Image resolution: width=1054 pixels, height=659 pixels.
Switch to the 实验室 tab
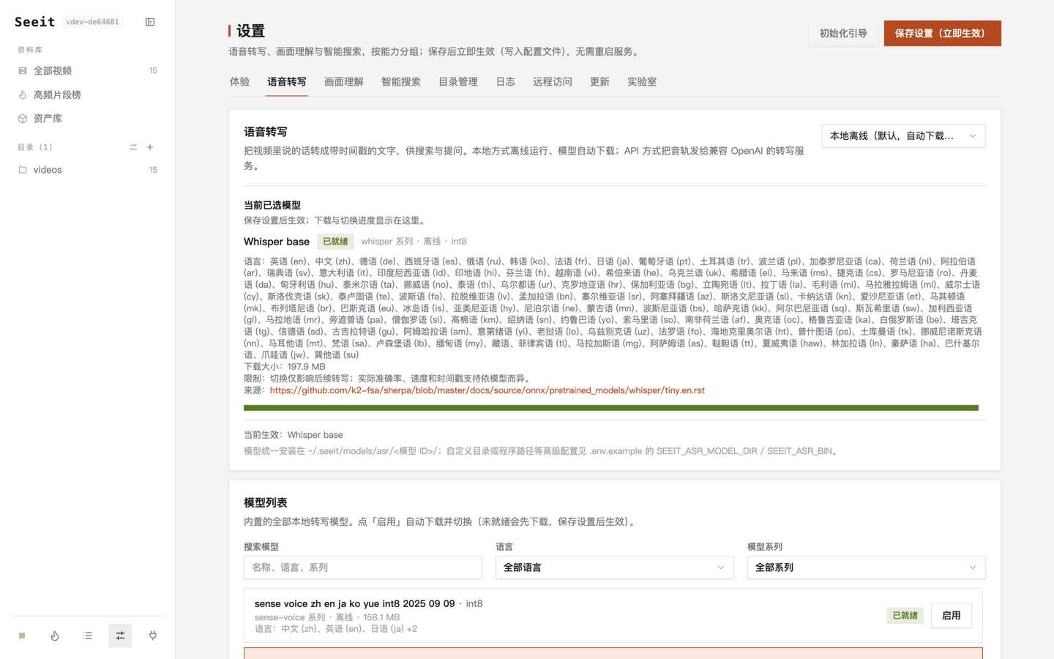[x=642, y=82]
